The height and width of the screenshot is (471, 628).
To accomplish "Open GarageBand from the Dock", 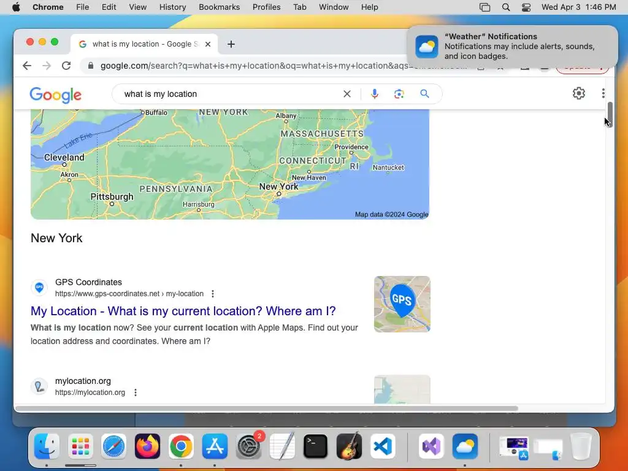I will click(349, 446).
